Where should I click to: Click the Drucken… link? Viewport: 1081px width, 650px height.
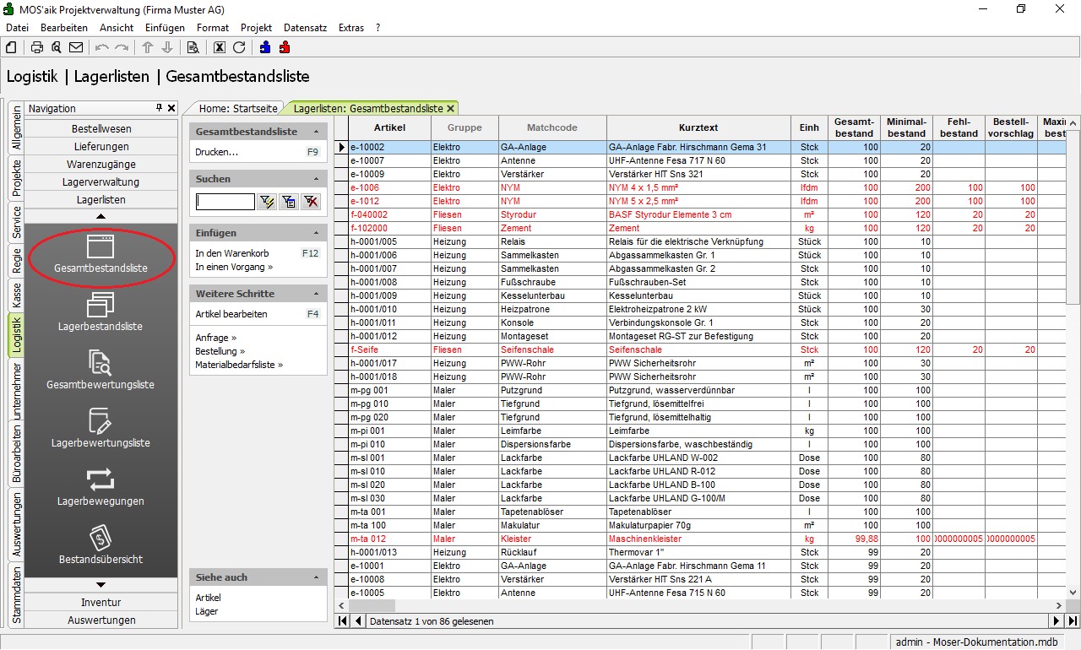click(216, 152)
